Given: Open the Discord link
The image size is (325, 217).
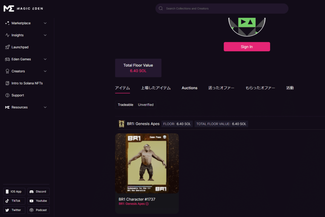Looking at the screenshot, I should [38, 192].
